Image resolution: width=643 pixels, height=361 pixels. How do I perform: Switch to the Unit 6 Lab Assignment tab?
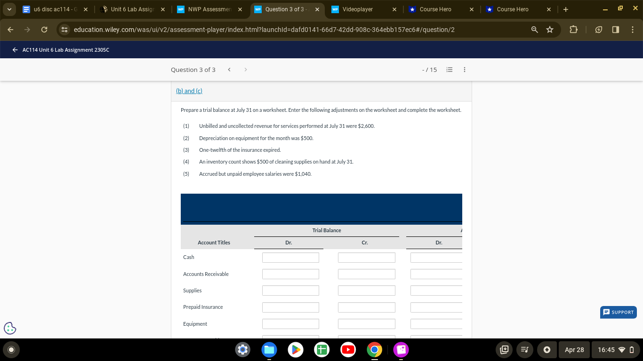click(x=132, y=9)
